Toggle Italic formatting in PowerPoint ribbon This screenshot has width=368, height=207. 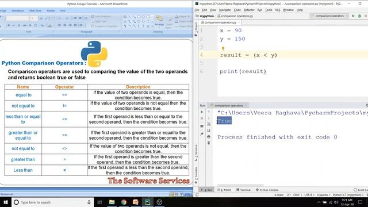(x=14, y=25)
